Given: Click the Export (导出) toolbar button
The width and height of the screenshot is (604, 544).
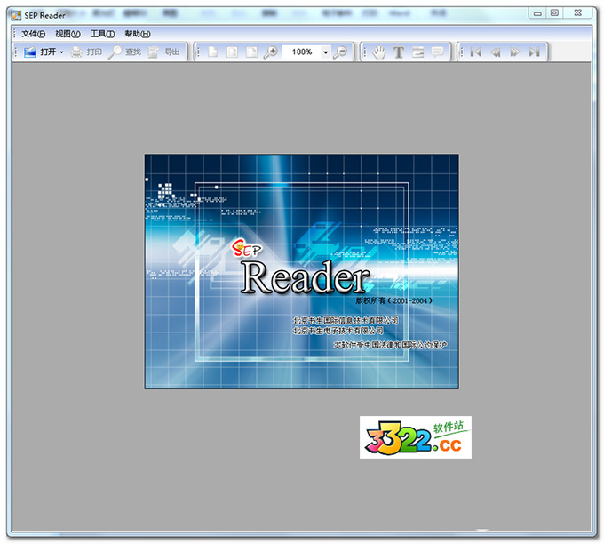Looking at the screenshot, I should click(x=164, y=52).
